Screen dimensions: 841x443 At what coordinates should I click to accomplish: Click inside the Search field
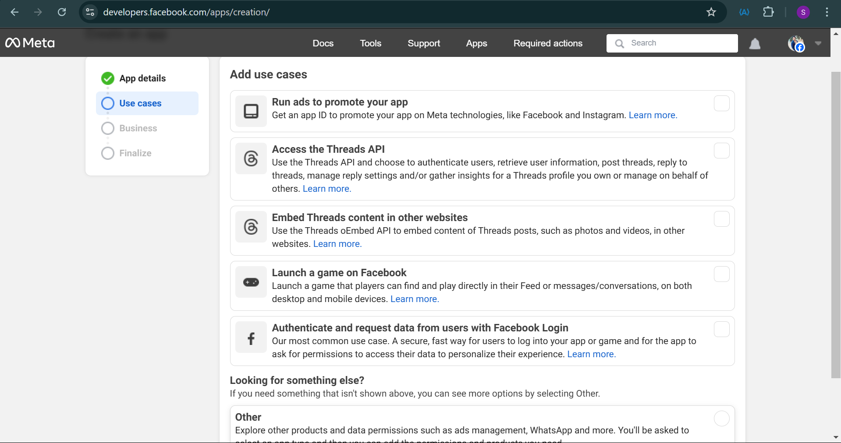(x=672, y=43)
